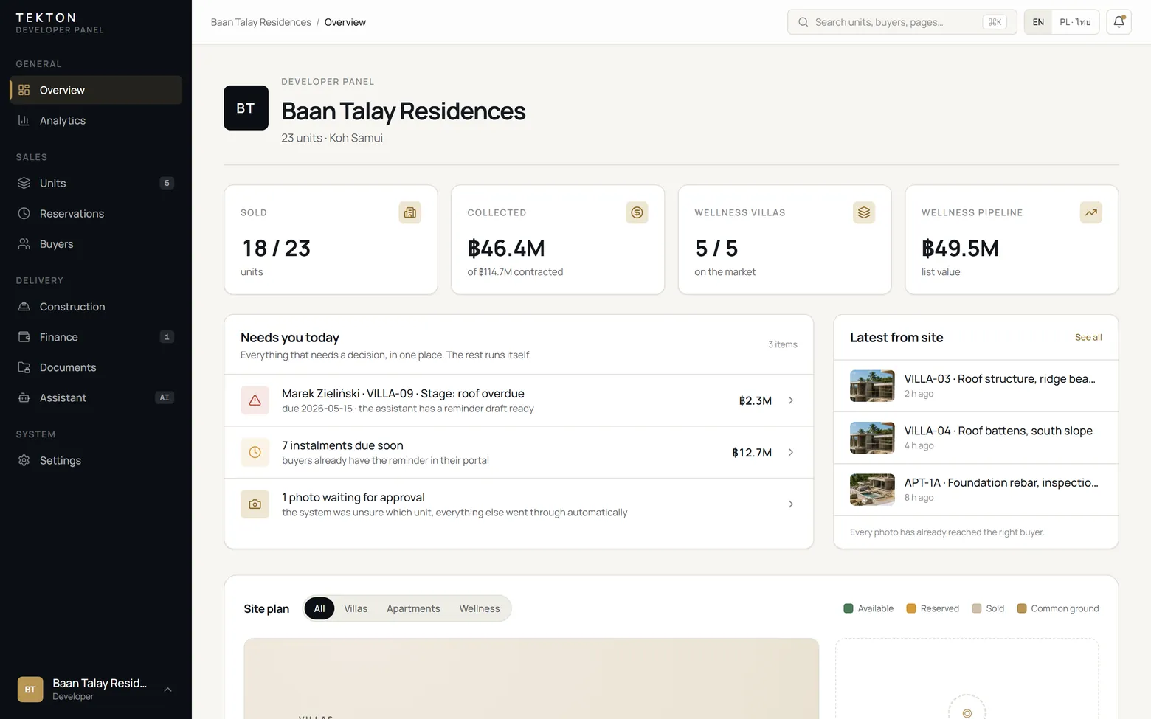Image resolution: width=1151 pixels, height=719 pixels.
Task: Click the Available legend green swatch
Action: click(x=848, y=608)
